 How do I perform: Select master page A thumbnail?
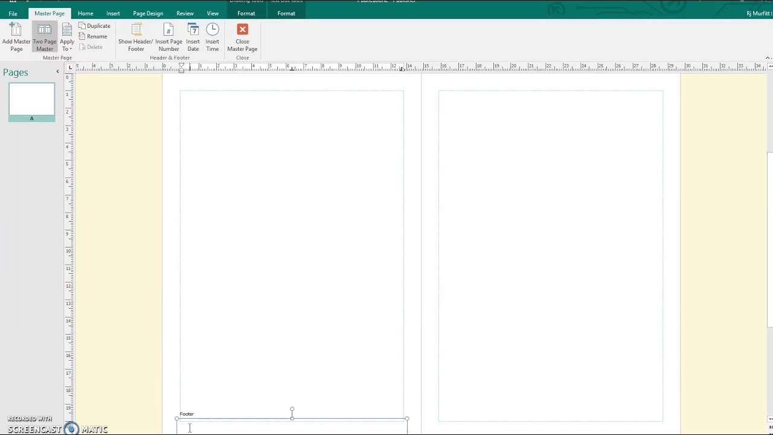click(x=31, y=102)
